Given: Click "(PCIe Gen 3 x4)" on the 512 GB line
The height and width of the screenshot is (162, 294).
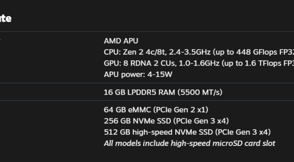Looking at the screenshot, I should pyautogui.click(x=243, y=132).
